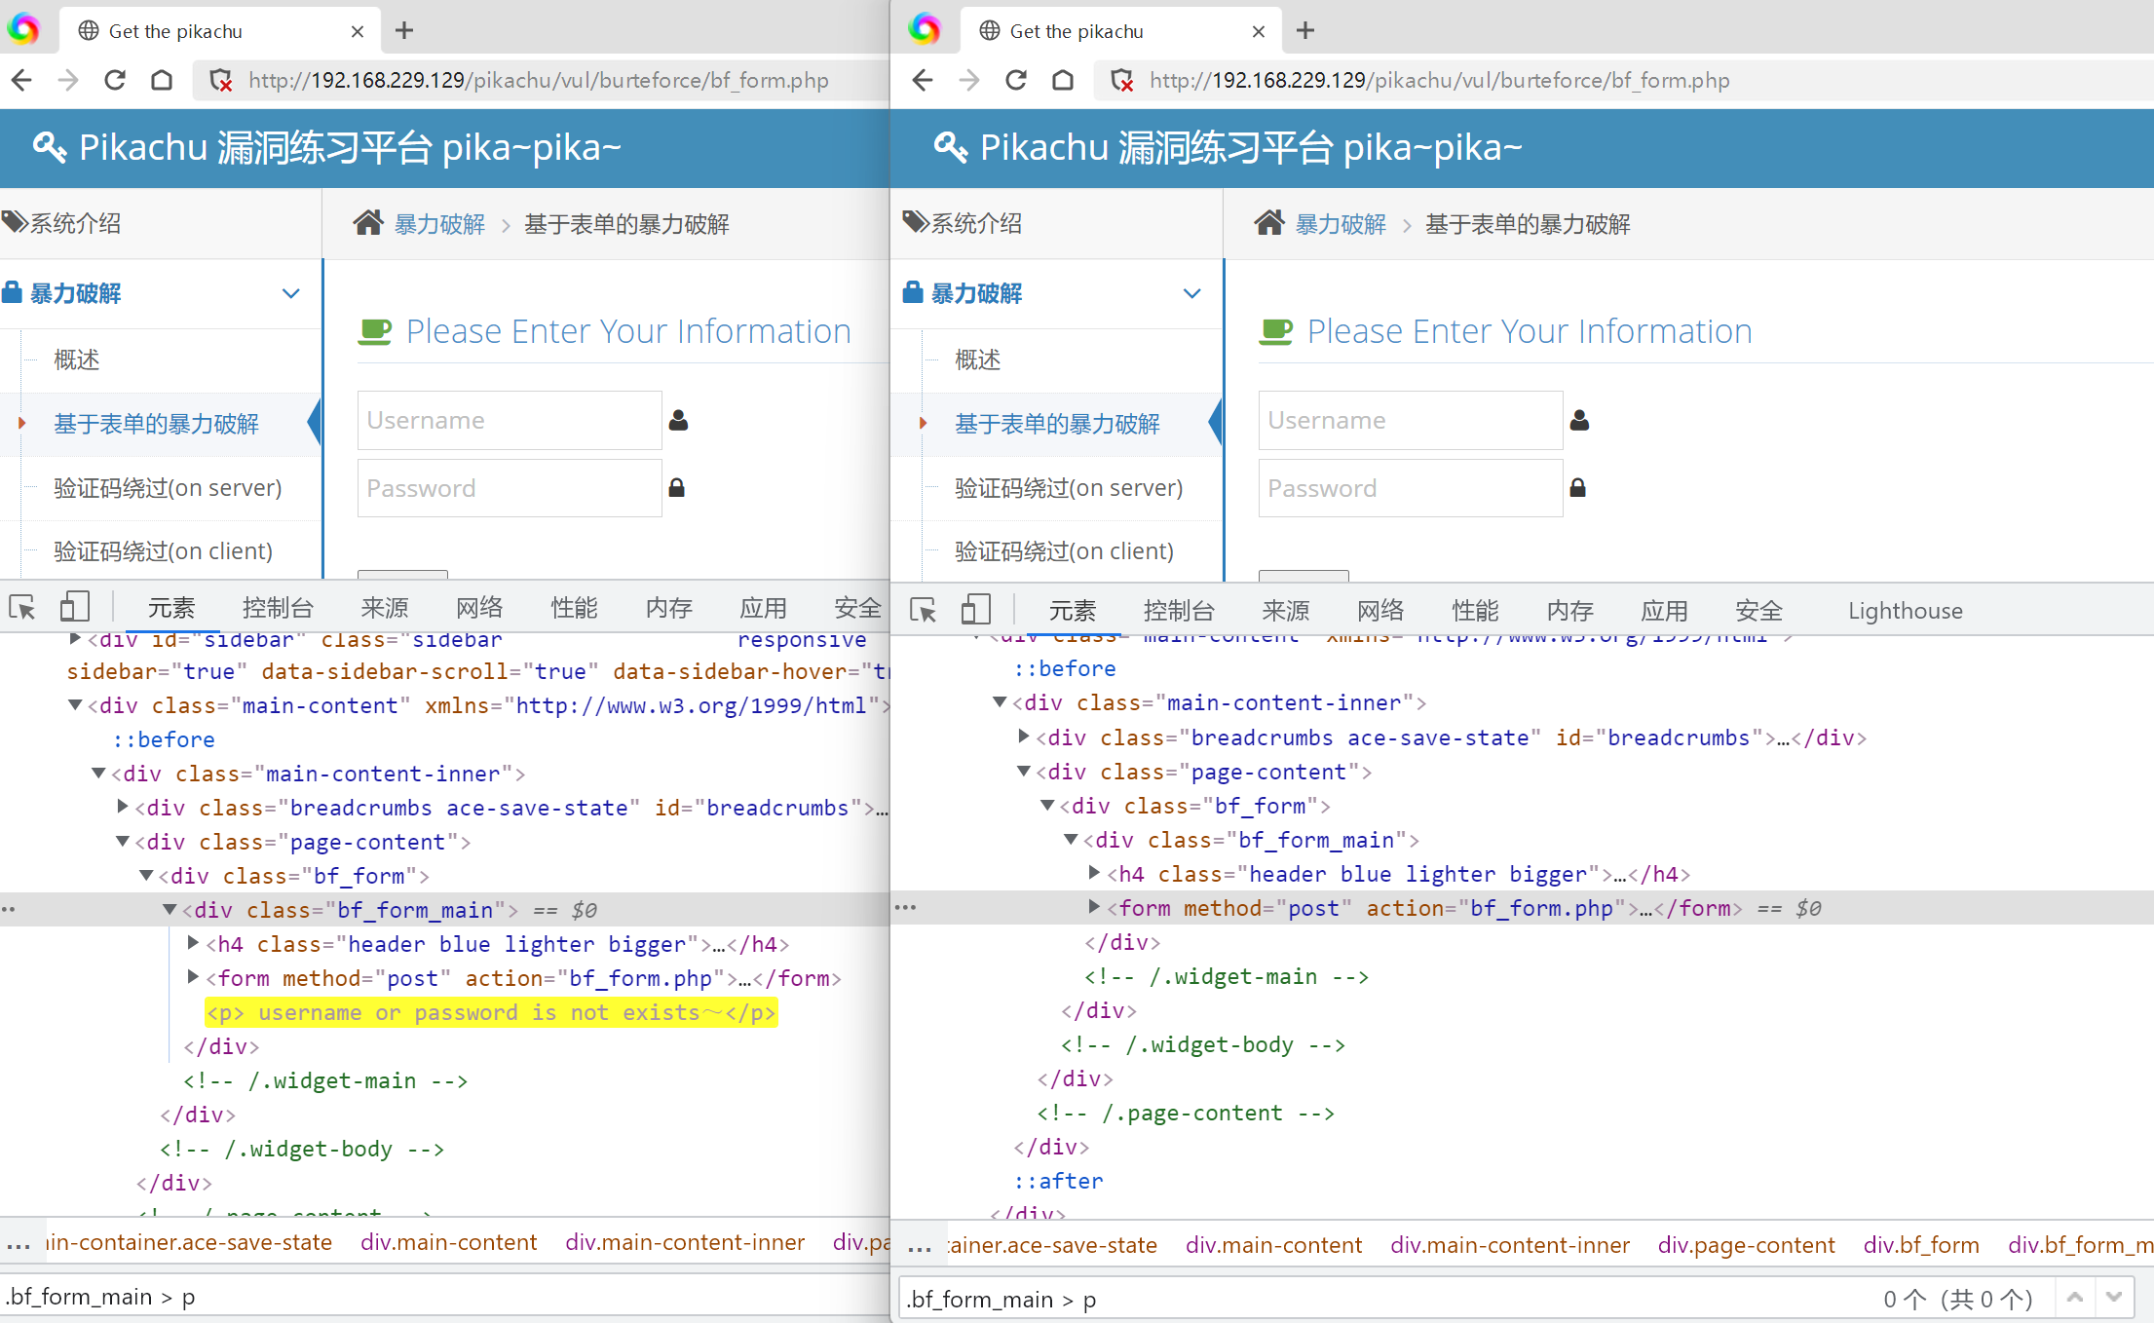Open 控制台 tab in left DevTools
This screenshot has height=1323, width=2154.
click(278, 608)
